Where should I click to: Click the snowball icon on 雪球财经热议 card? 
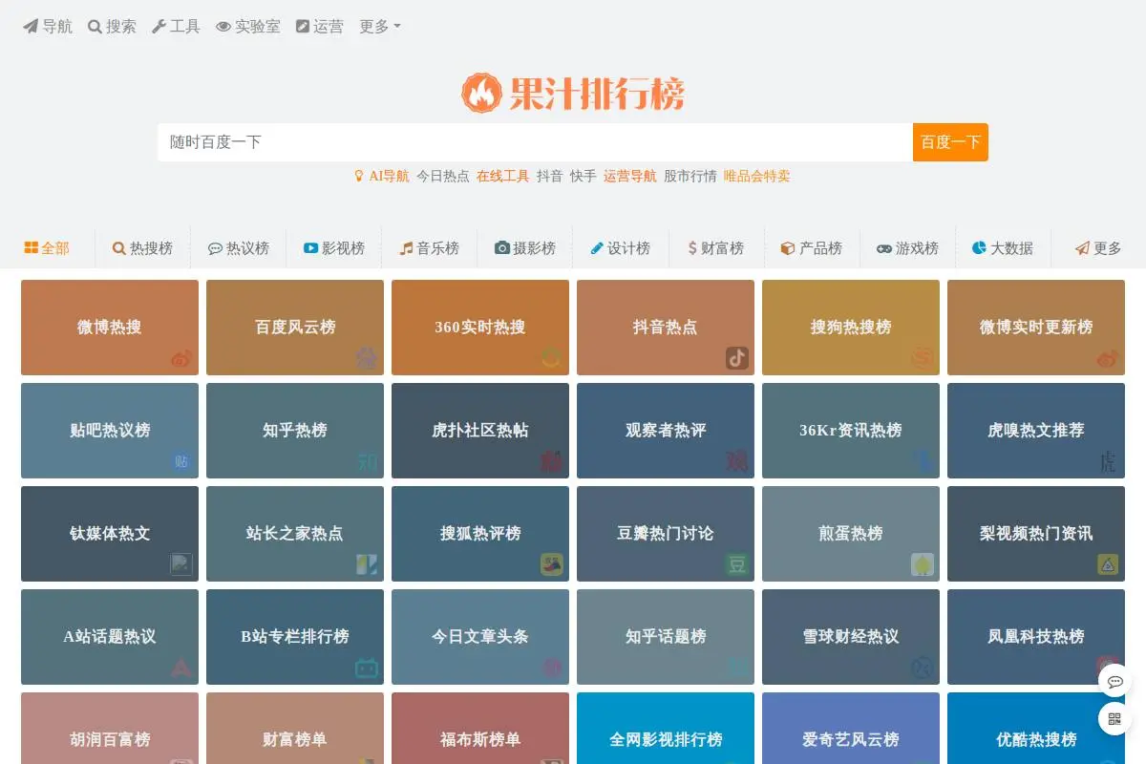point(923,668)
